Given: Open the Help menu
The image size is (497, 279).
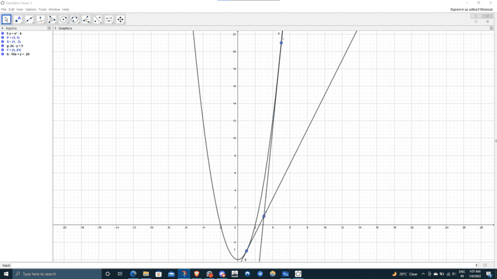Looking at the screenshot, I should [x=66, y=9].
